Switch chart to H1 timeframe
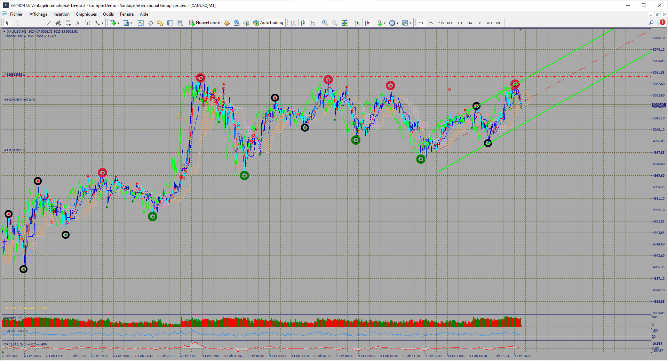The image size is (668, 361). [x=460, y=23]
